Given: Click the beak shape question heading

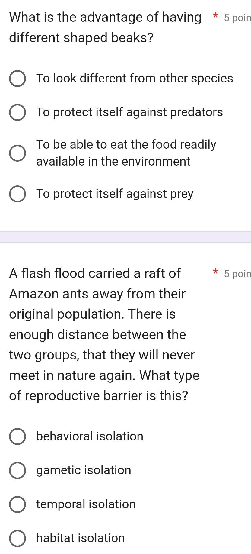Looking at the screenshot, I should [105, 27].
